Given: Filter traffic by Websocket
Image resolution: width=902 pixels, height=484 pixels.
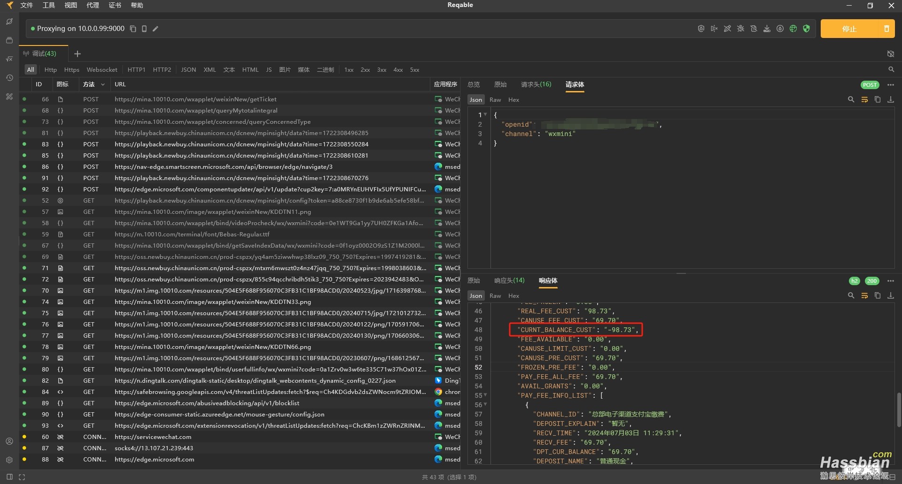Looking at the screenshot, I should (x=102, y=69).
